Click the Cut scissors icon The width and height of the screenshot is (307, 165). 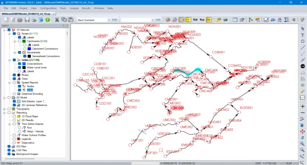point(57,20)
